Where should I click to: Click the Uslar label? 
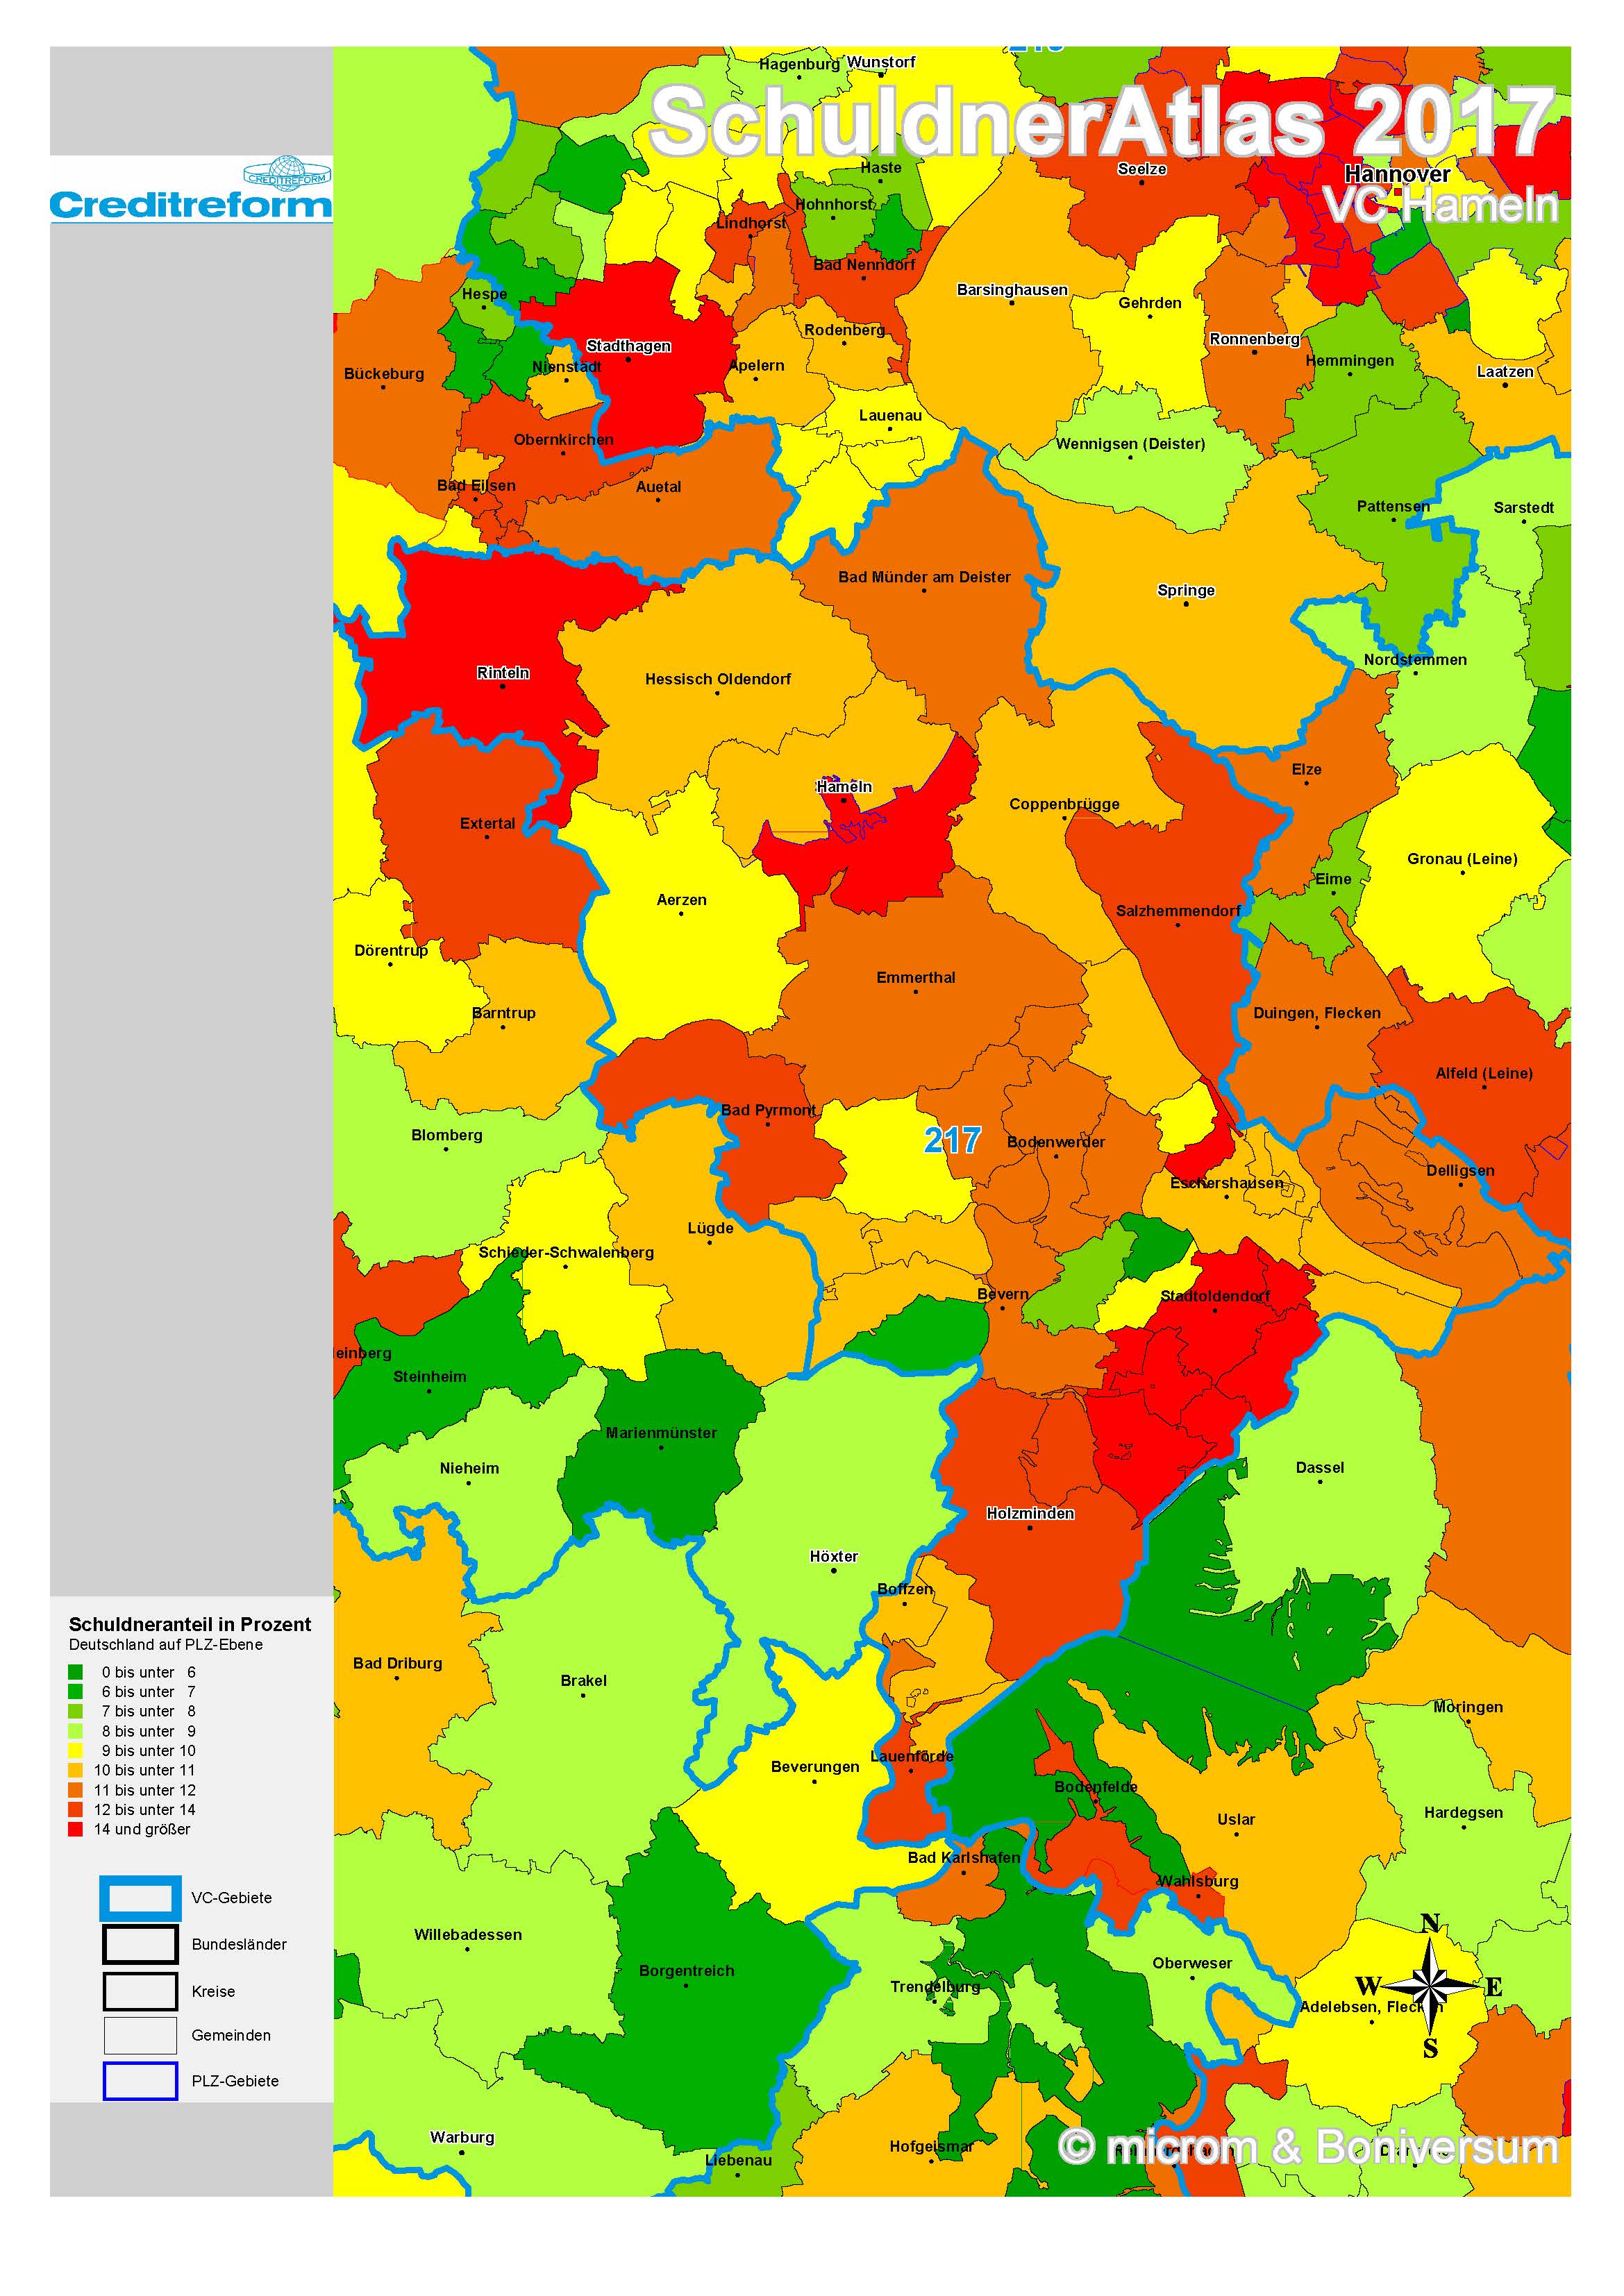[1236, 1819]
